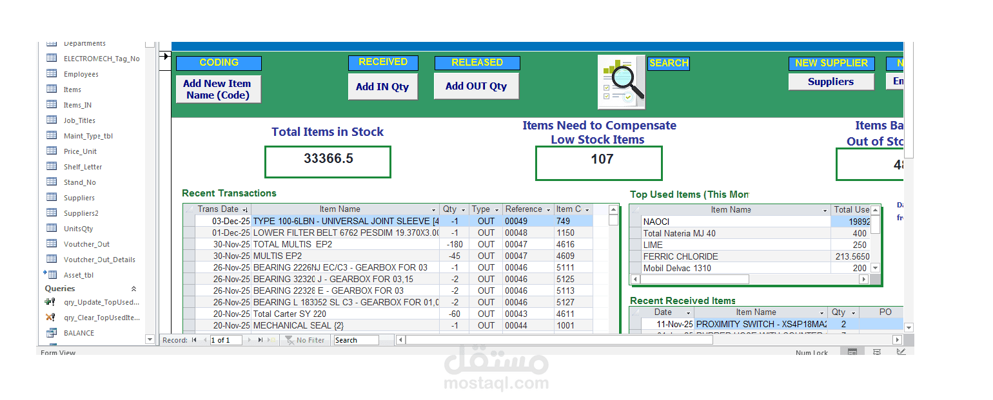Open the Items_IN table icon
993x400 pixels.
pos(52,104)
